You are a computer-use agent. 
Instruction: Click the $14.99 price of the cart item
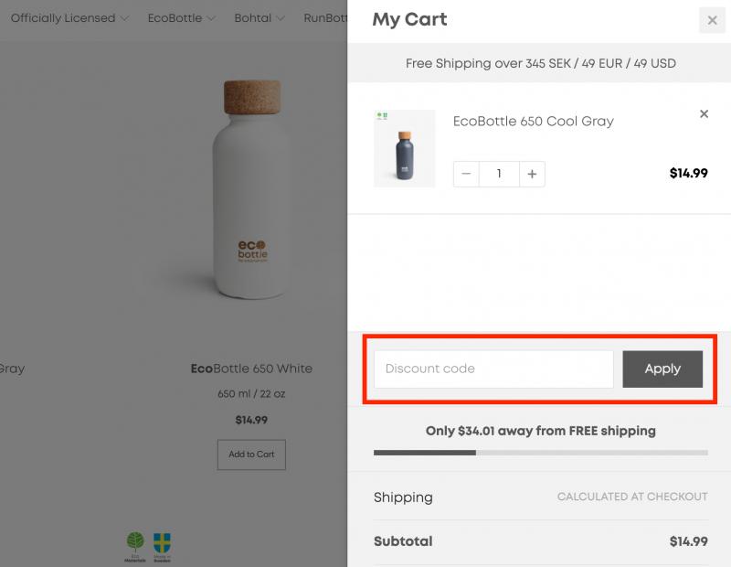[x=689, y=173]
